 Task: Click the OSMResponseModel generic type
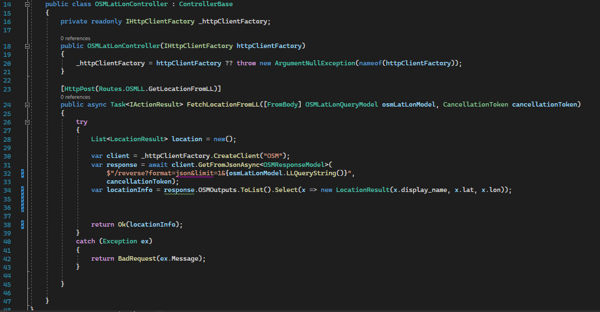tap(294, 165)
